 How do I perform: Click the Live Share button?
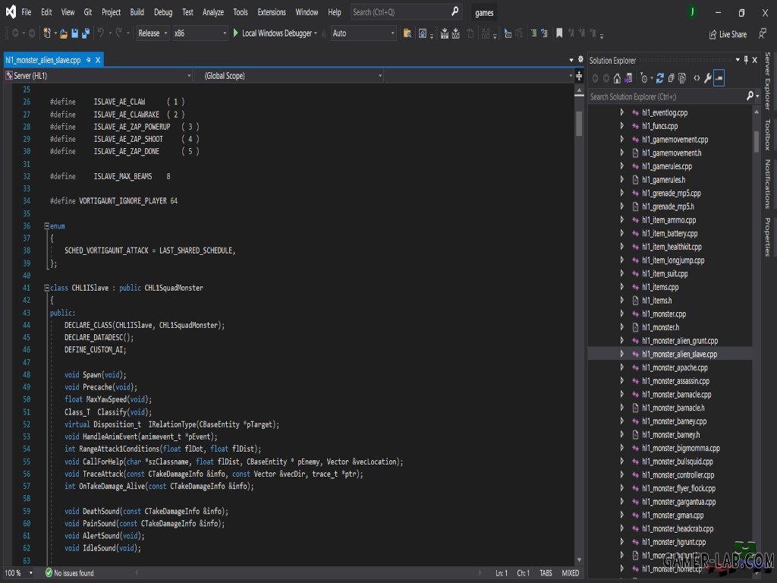click(x=728, y=34)
